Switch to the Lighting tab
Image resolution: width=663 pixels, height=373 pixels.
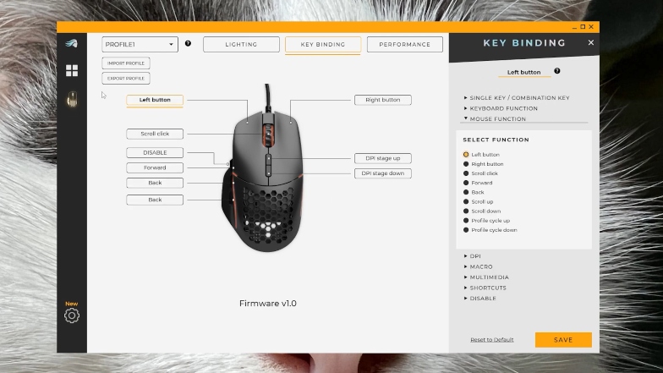tap(241, 44)
